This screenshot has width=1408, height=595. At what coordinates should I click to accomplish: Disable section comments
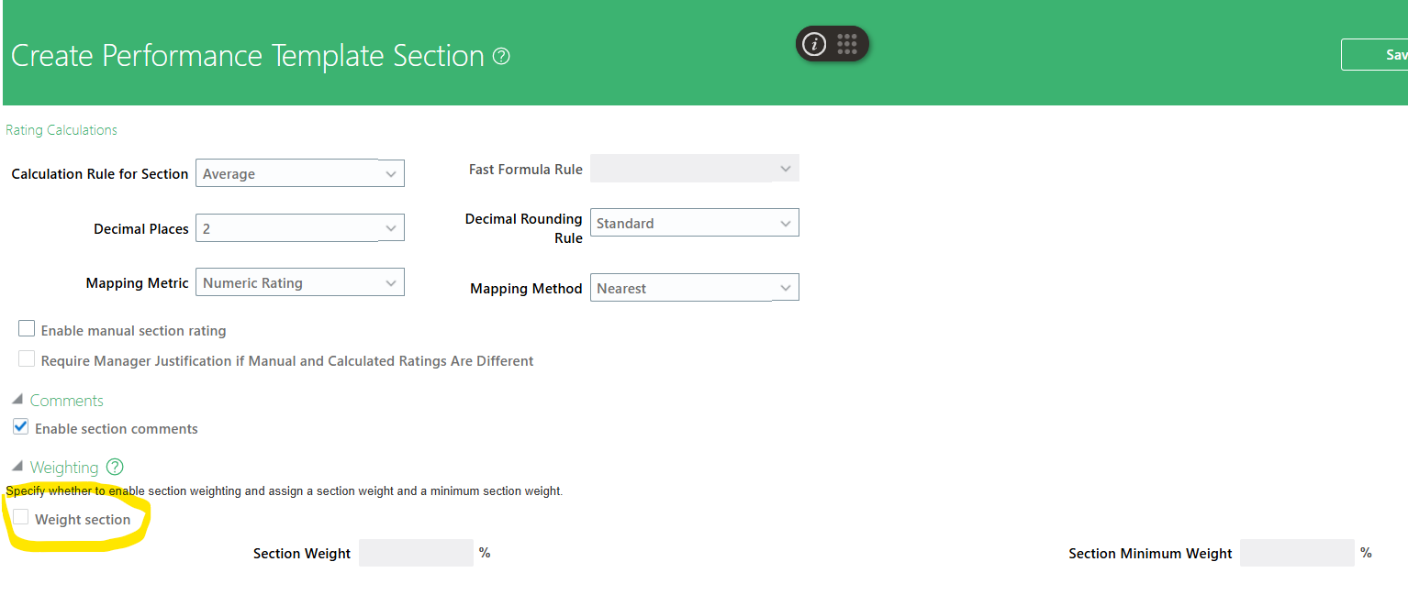click(20, 425)
